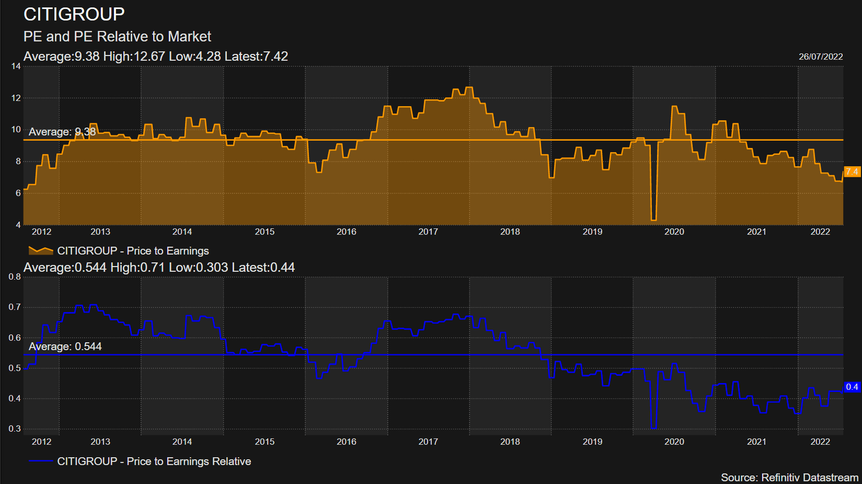Click the Average: 9.38 line label
Screen dimensions: 862x484
[x=62, y=132]
